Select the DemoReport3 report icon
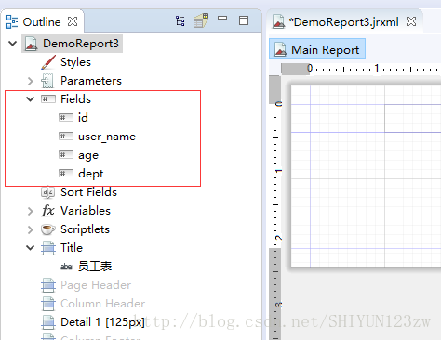The height and width of the screenshot is (340, 441). pyautogui.click(x=32, y=44)
